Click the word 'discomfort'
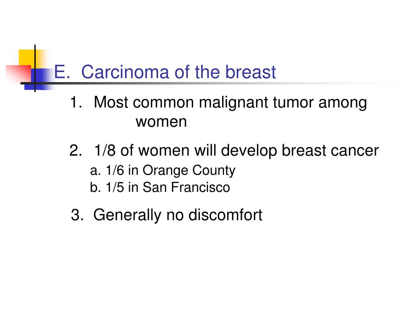 click(x=225, y=215)
